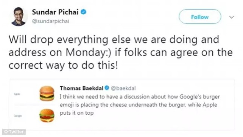Open Sundar Pichai's profile photo
Screen dimensions: 243x137
19,17
